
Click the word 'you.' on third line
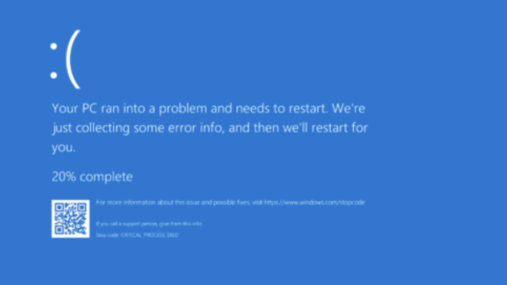click(x=64, y=148)
